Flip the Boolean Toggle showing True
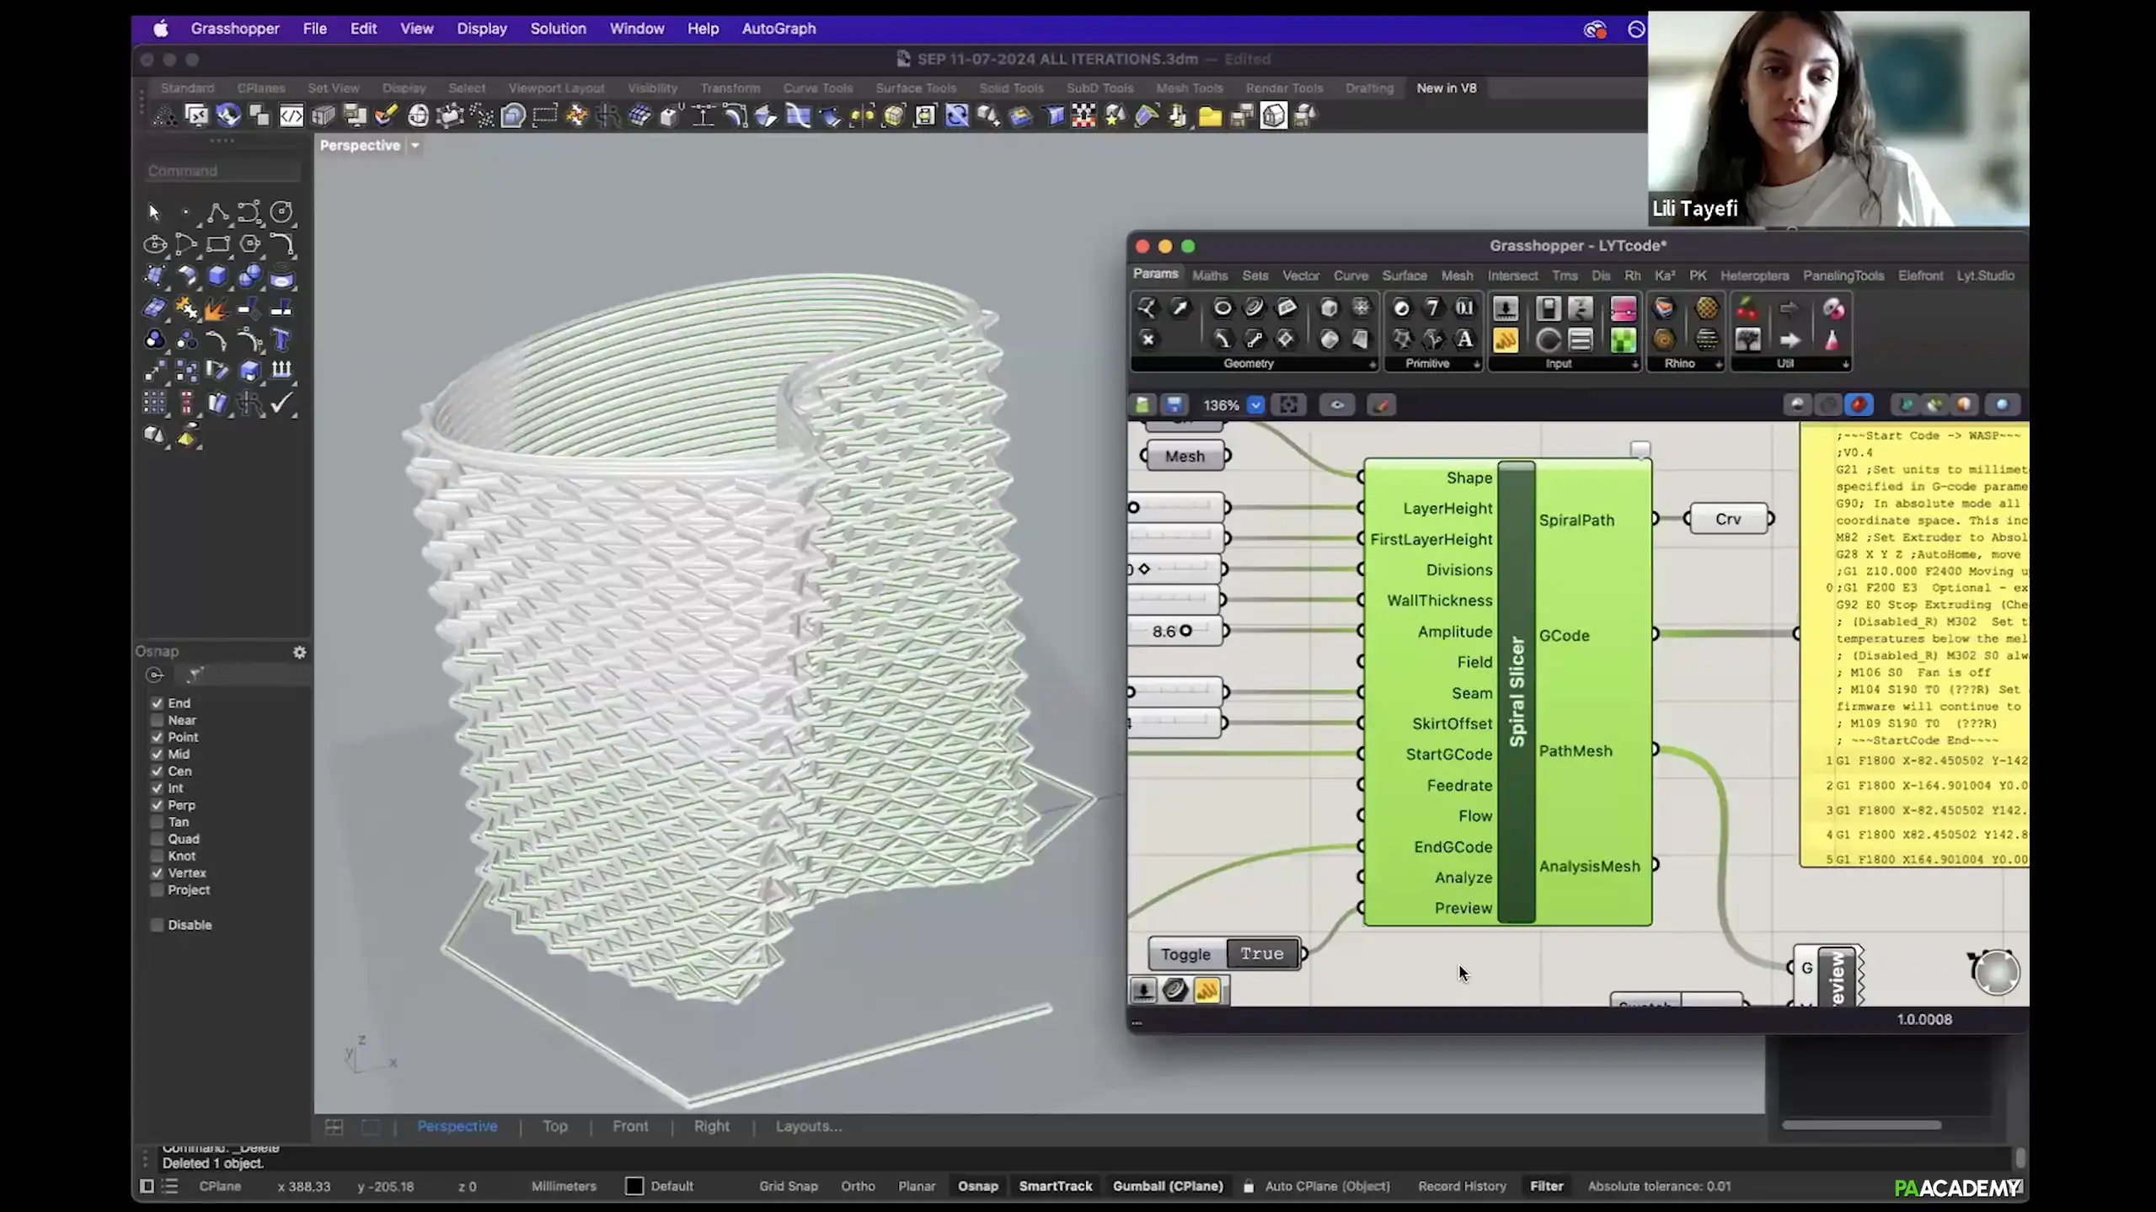The image size is (2156, 1212). click(1260, 953)
